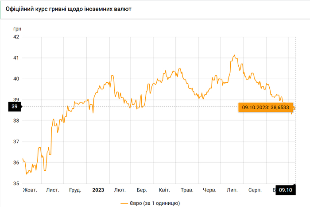Click the Черв. month axis label
The image size is (310, 207).
(x=209, y=190)
